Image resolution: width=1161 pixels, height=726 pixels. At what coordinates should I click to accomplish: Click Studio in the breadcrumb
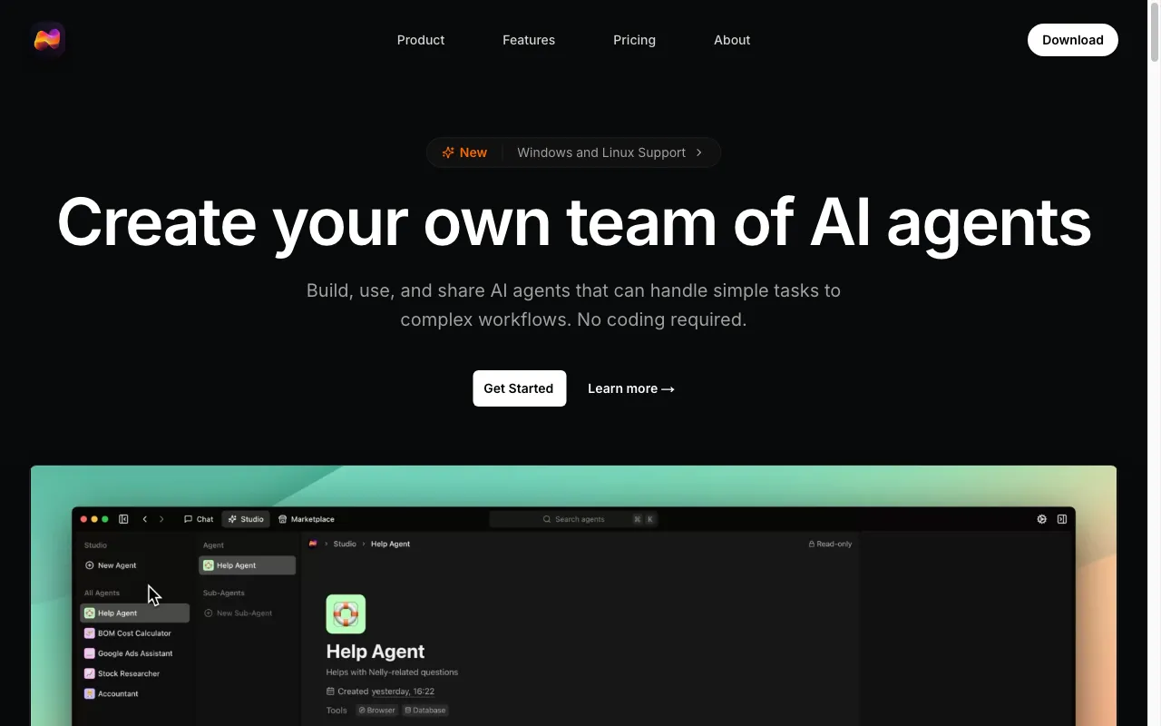(345, 544)
